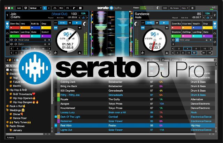This screenshot has height=143, width=223.
Task: Show longer loop sizes on deck 1
Action: point(49,49)
